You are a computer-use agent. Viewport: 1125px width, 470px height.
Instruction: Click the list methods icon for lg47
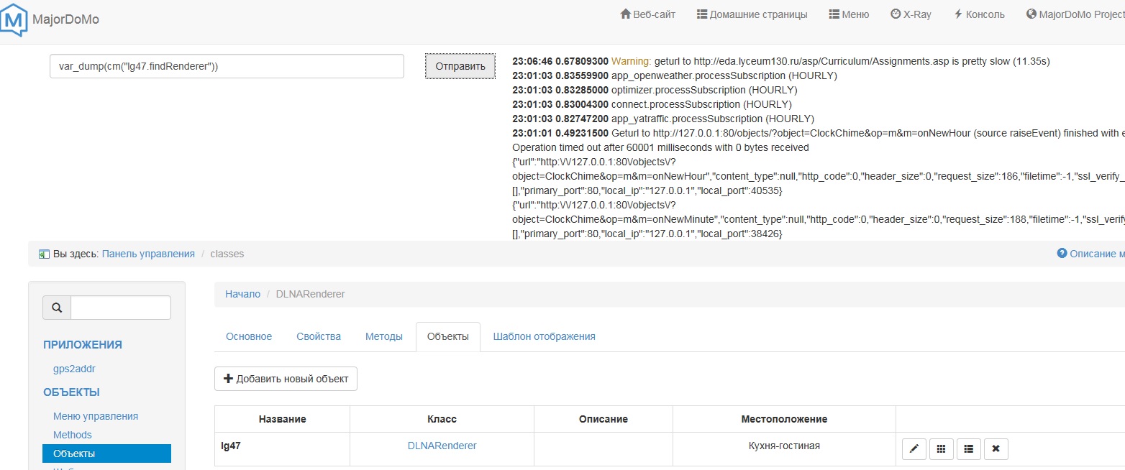[x=969, y=449]
